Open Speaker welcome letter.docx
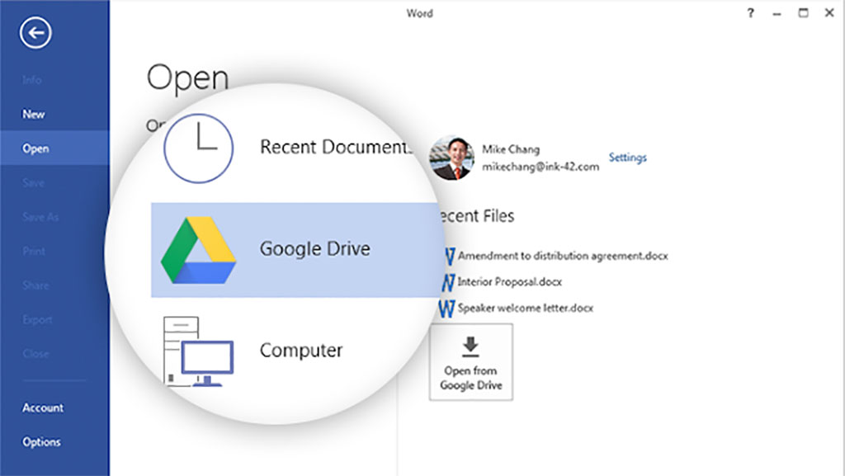Viewport: 845px width, 476px height. tap(526, 308)
